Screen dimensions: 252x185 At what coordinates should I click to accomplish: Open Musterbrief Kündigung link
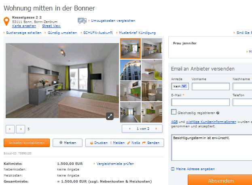[137, 33]
